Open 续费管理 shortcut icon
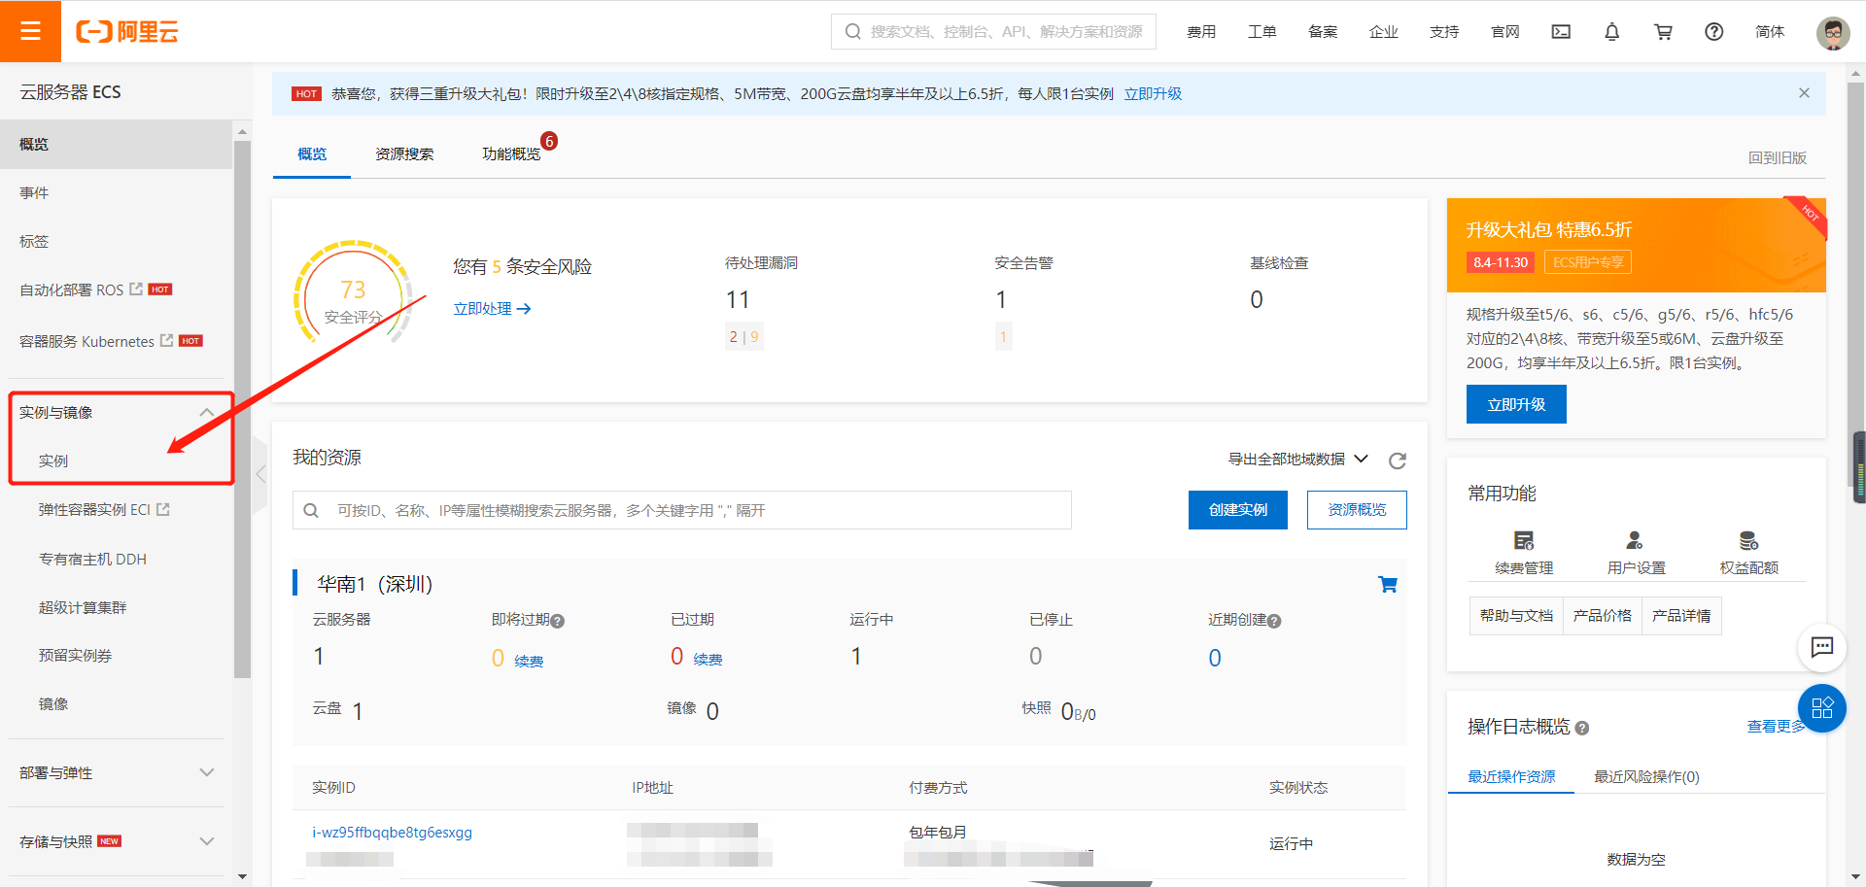 point(1524,540)
